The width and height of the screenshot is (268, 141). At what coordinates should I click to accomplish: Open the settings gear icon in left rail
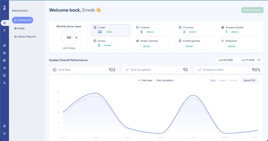point(4,126)
